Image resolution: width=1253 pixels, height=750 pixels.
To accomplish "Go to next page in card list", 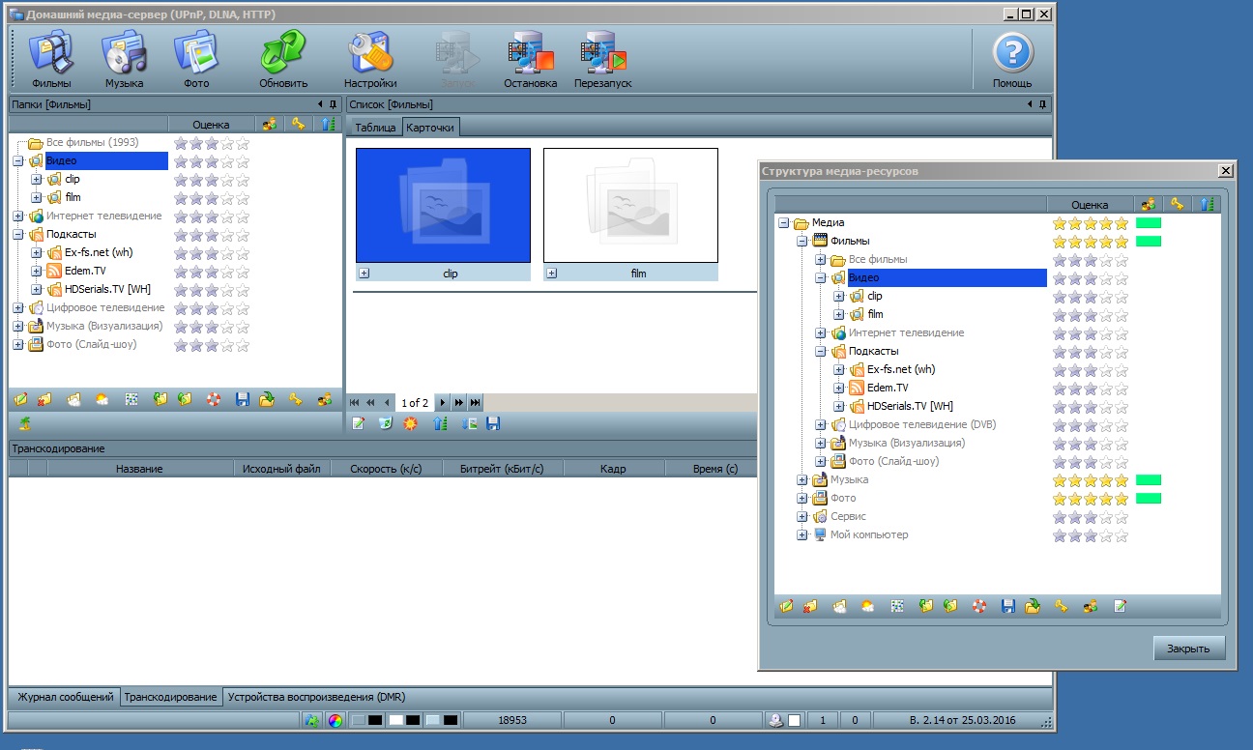I will tap(443, 402).
